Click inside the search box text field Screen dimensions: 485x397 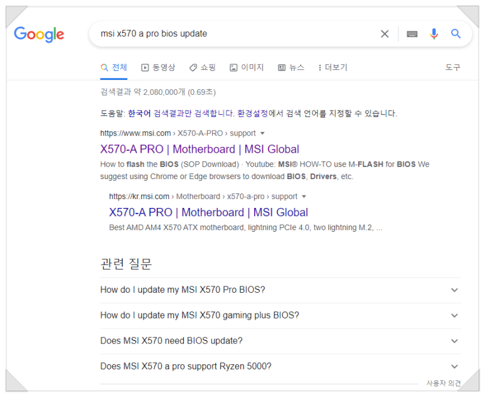[x=235, y=34]
